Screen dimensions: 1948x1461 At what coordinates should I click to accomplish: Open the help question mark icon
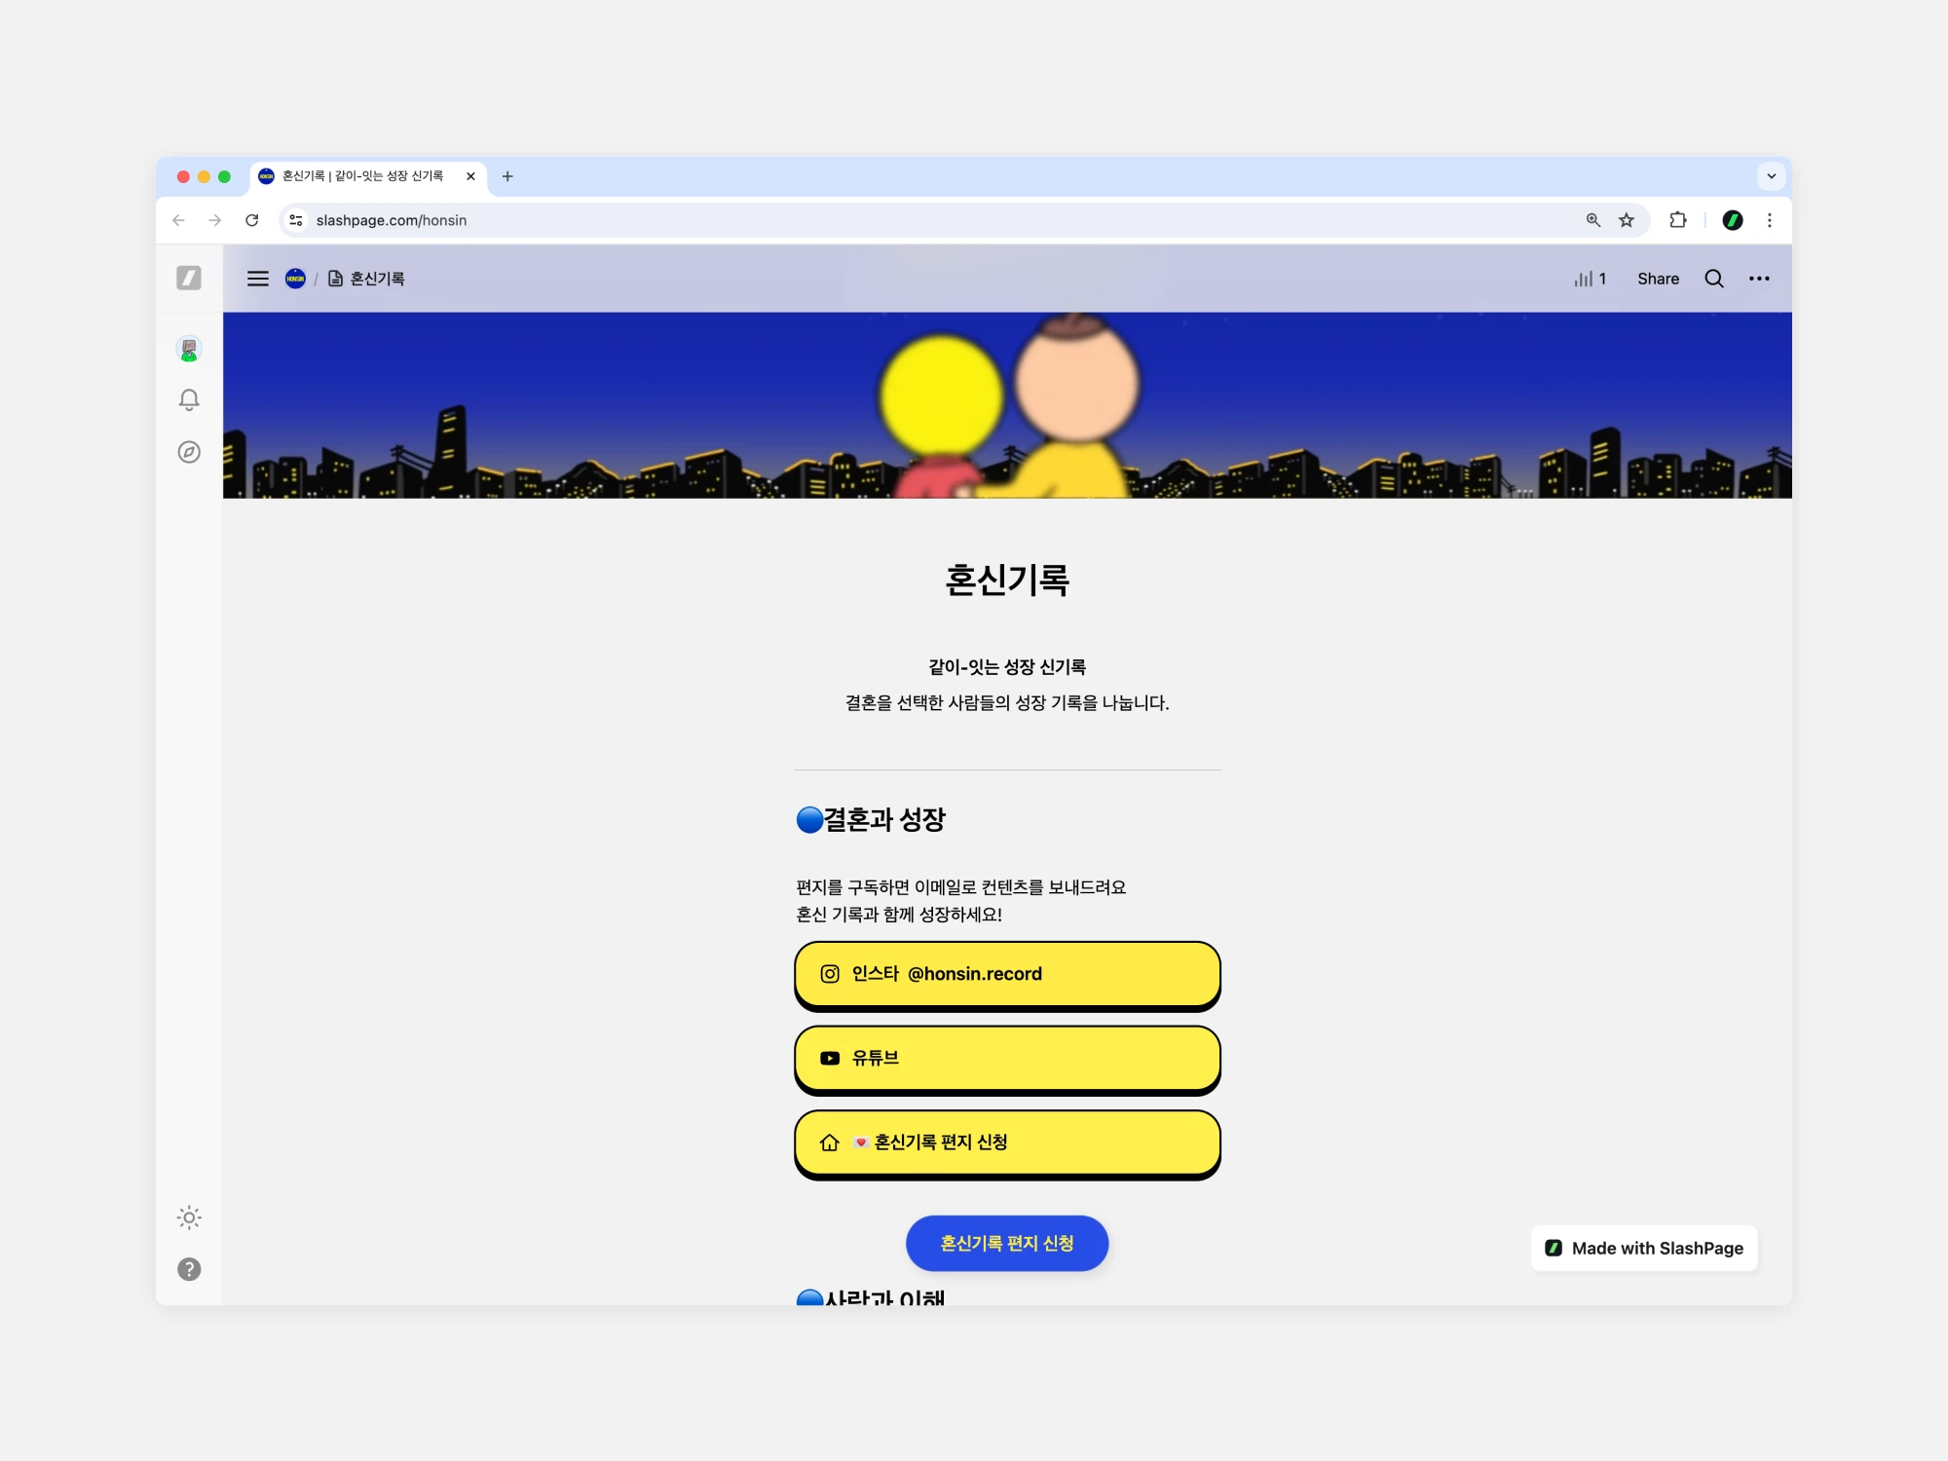click(189, 1269)
